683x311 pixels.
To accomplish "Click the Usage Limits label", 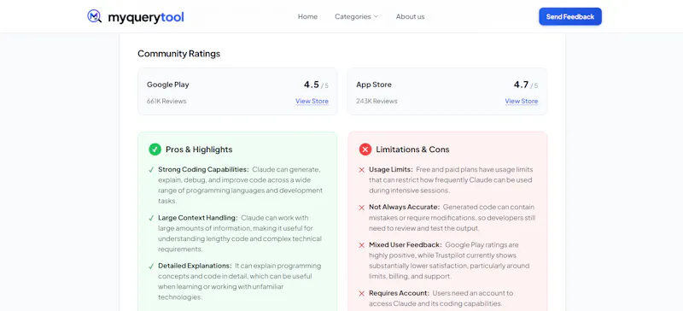I will 391,169.
